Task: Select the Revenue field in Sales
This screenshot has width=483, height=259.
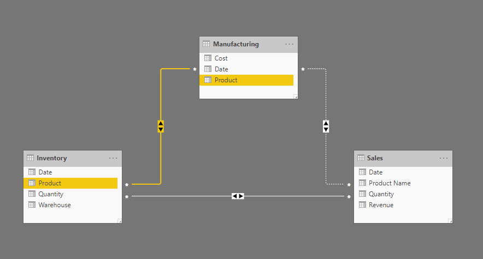Action: 381,205
